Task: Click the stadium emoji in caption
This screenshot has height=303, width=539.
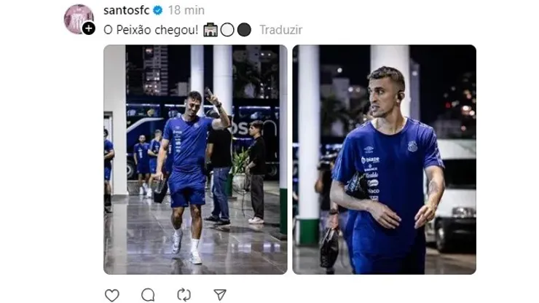Action: [211, 30]
